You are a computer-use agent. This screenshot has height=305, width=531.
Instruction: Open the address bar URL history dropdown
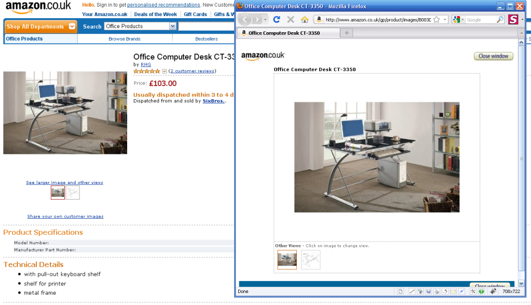tap(445, 20)
